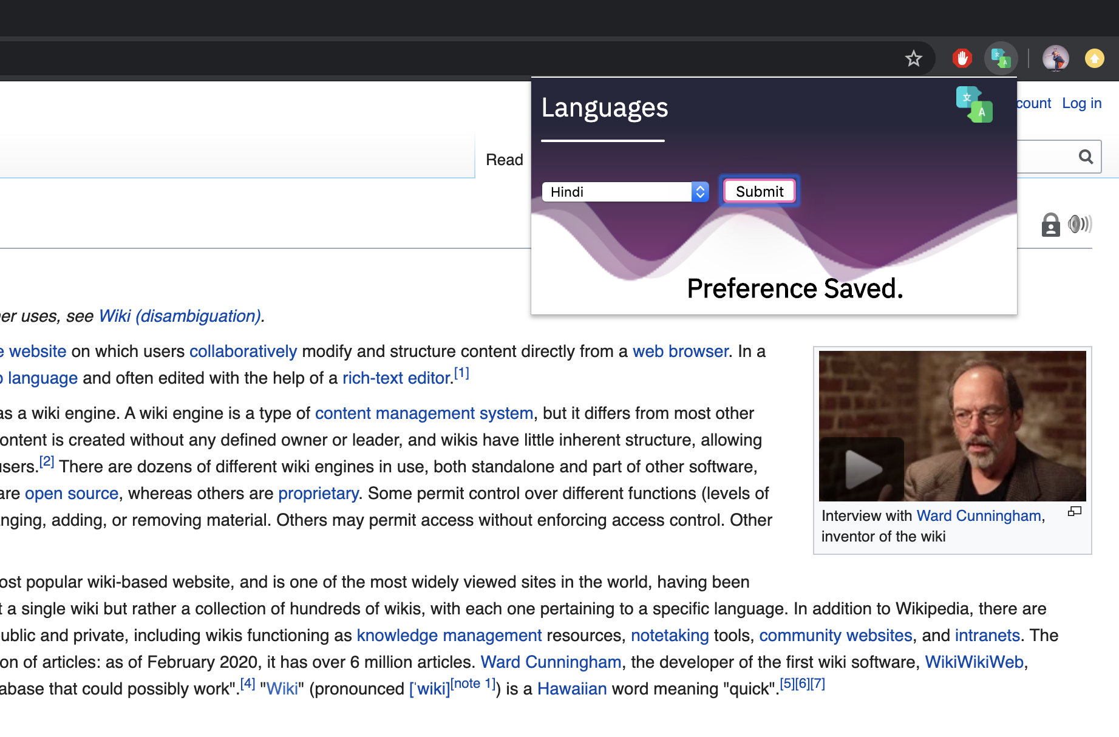The height and width of the screenshot is (737, 1119).
Task: Open the Hindi language dropdown
Action: tap(625, 192)
